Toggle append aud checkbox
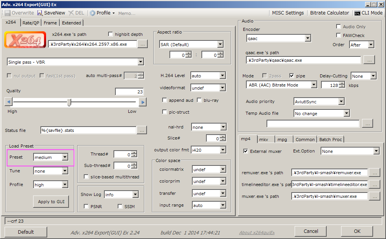The image size is (386, 239). click(164, 100)
